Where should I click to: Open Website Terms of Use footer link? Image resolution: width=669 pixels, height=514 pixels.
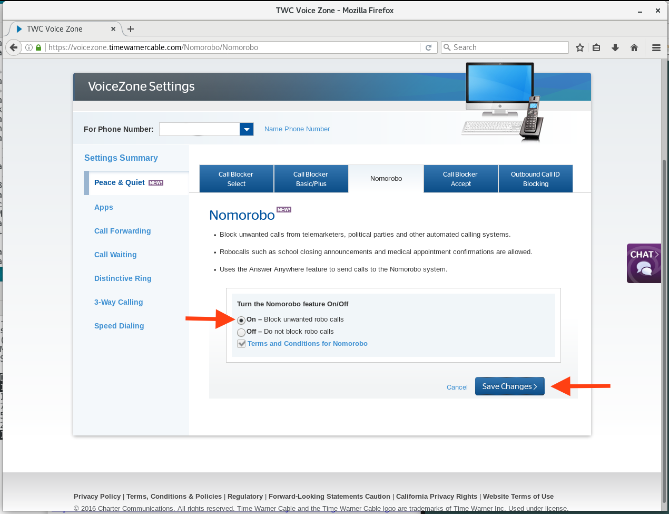(518, 497)
